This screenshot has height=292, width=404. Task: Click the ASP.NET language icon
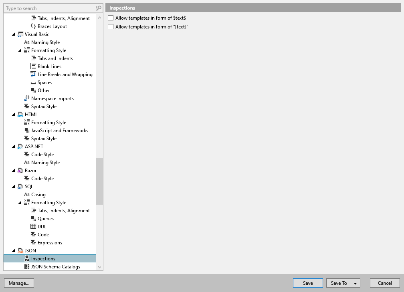coord(20,147)
